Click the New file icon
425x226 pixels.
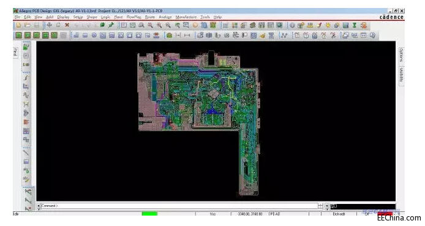[18, 26]
